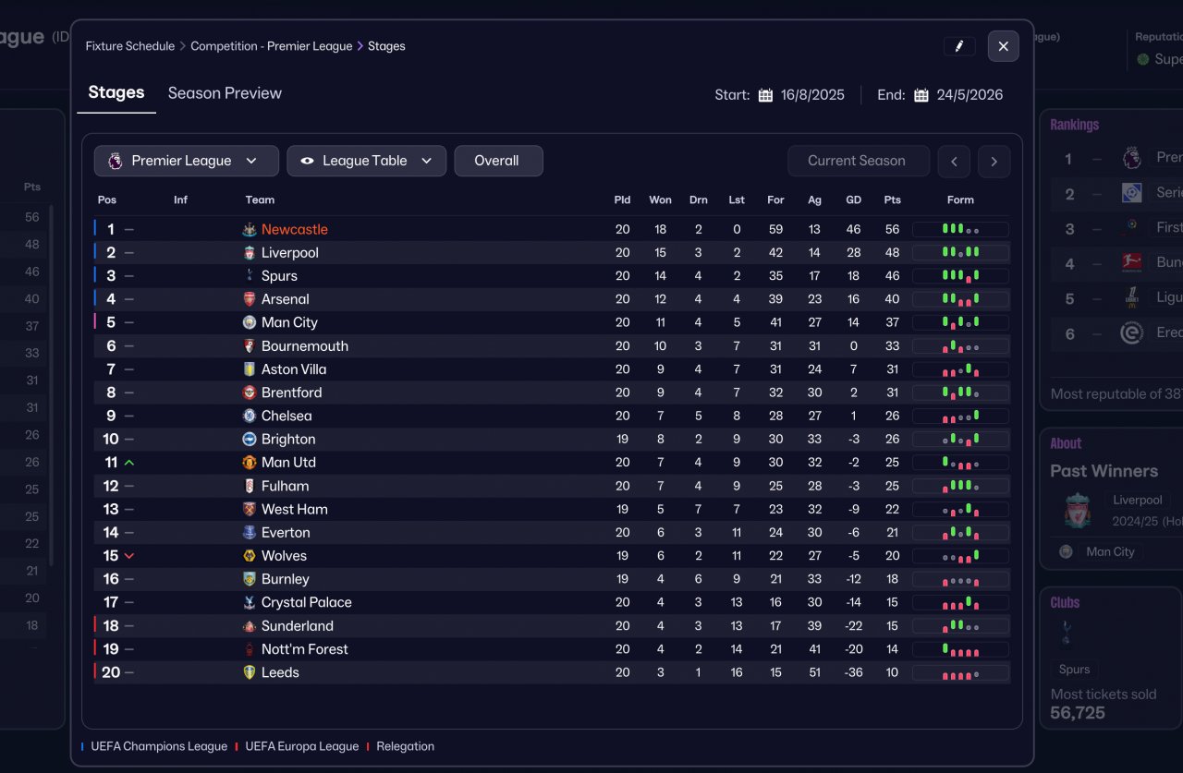Go to next season with right chevron

coord(994,161)
